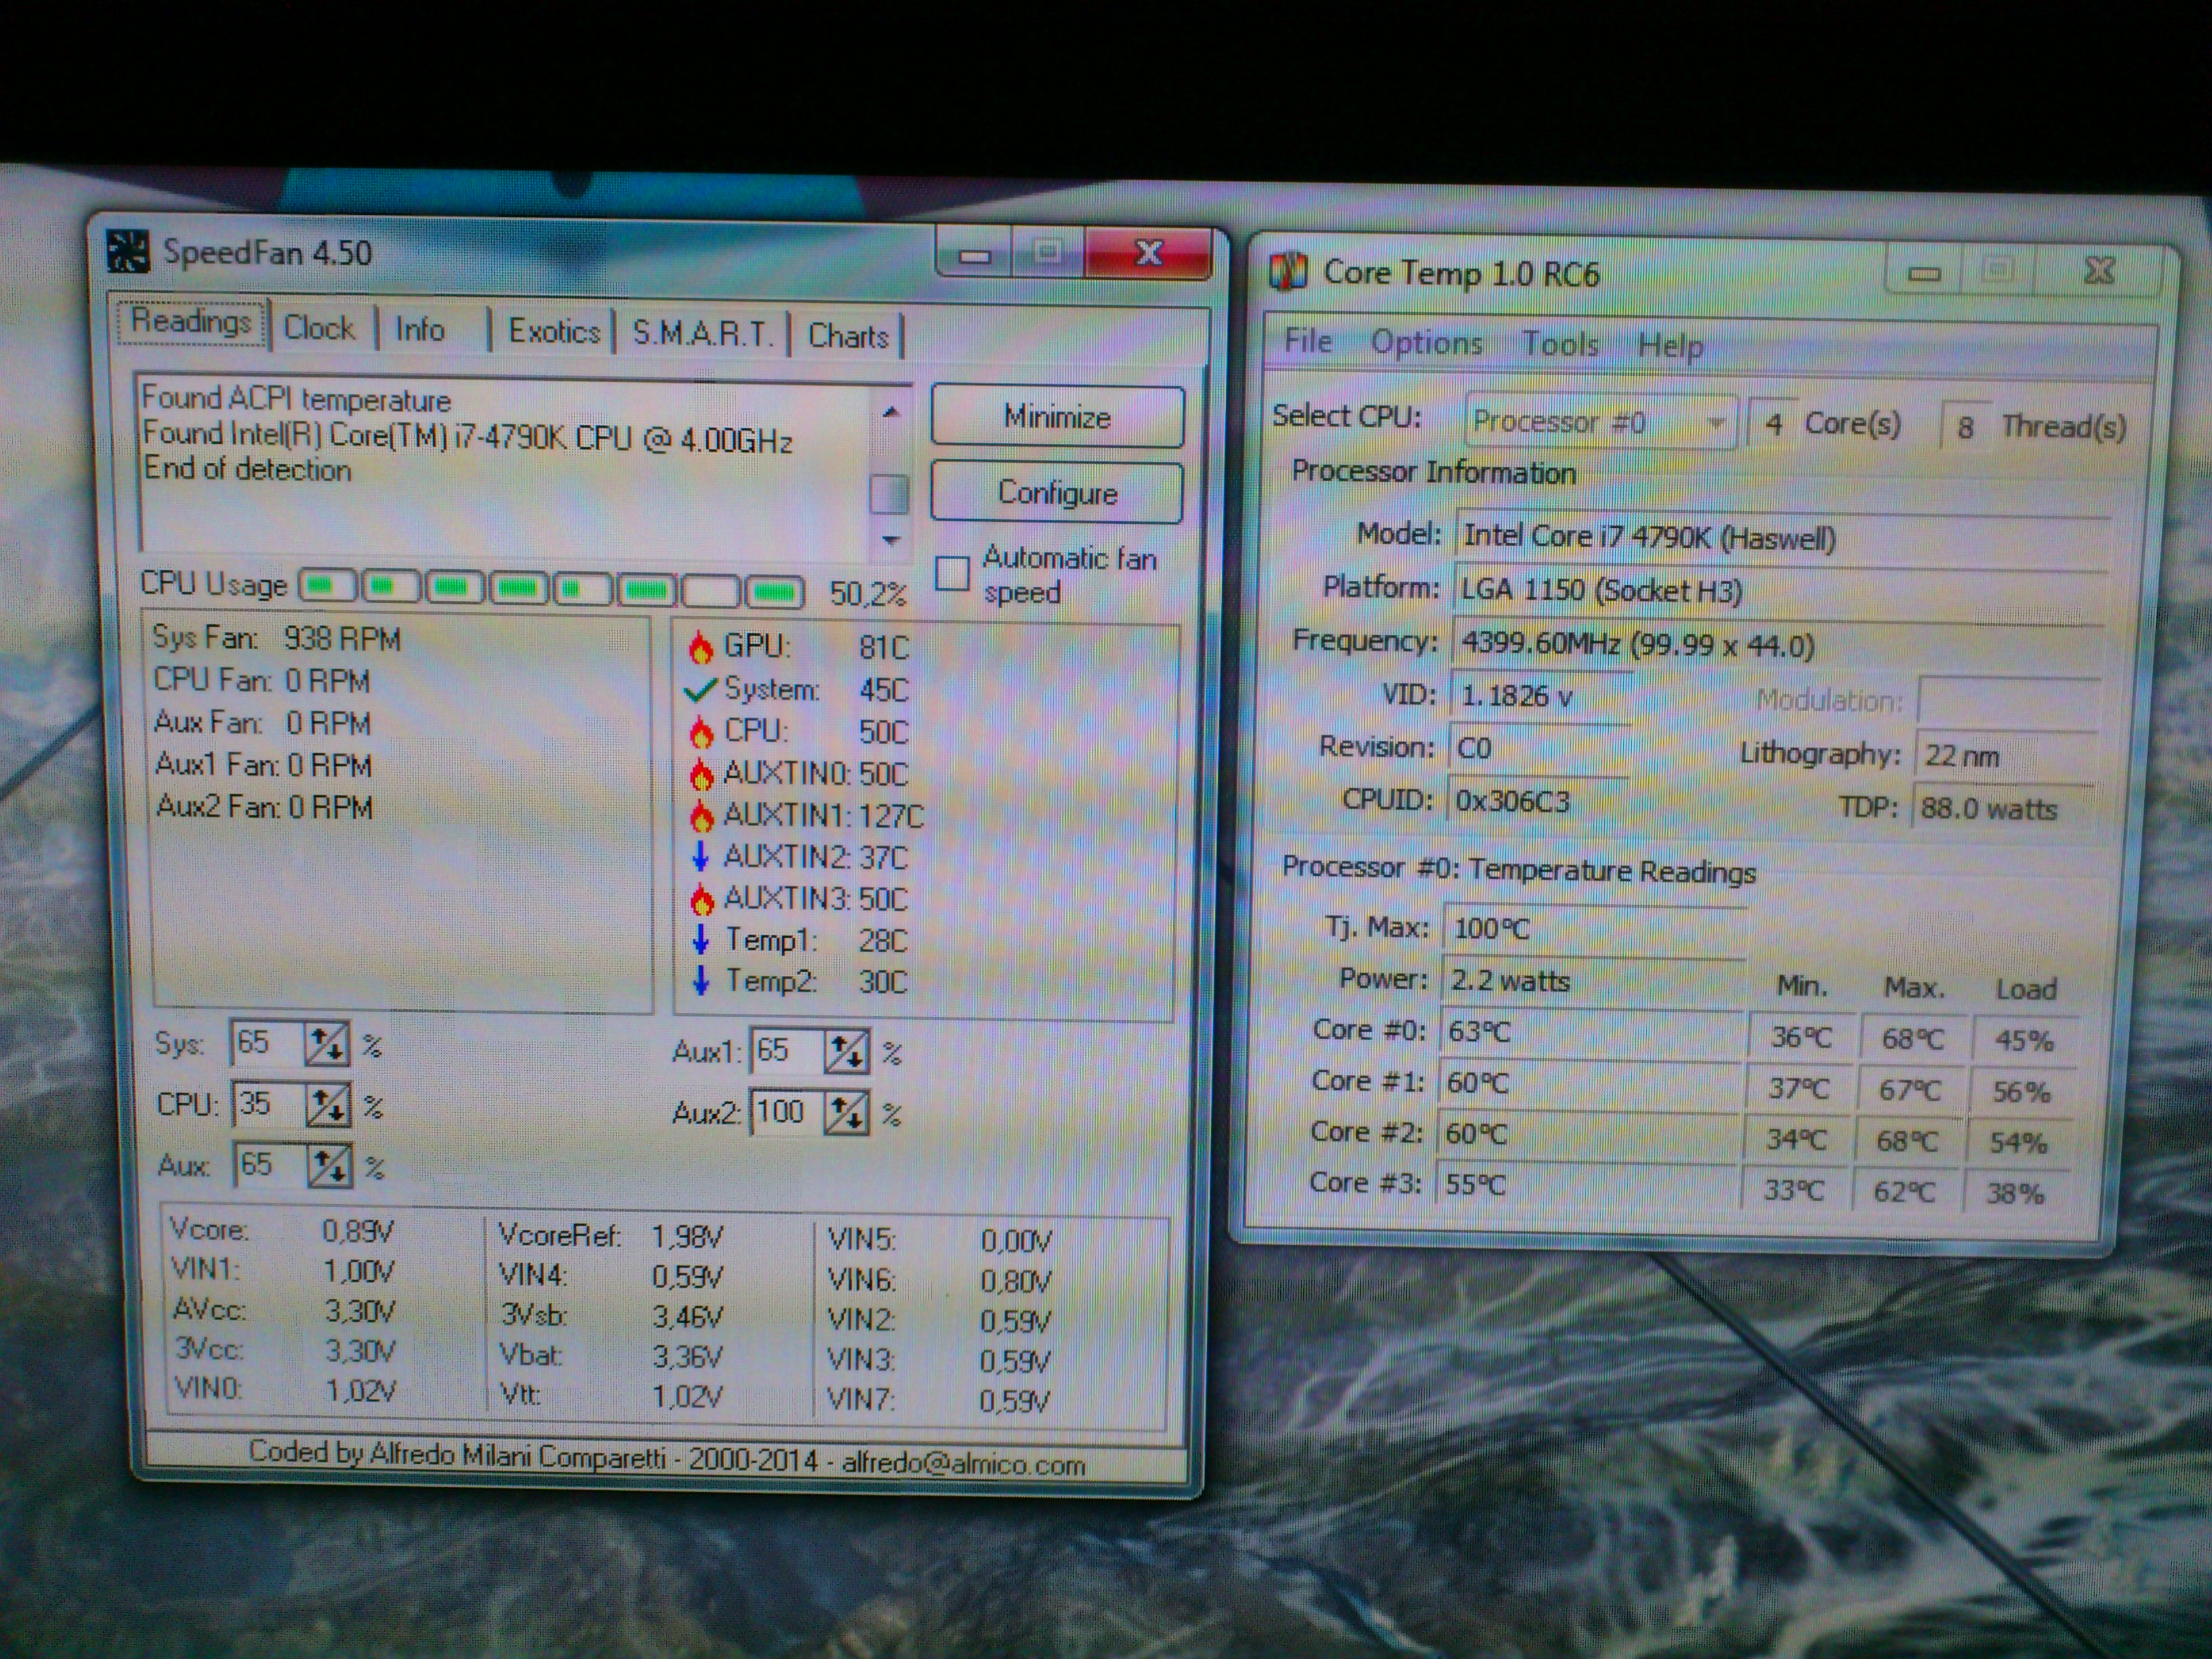Click the Aux1 fan percentage input field
The height and width of the screenshot is (1659, 2212).
[x=787, y=1051]
